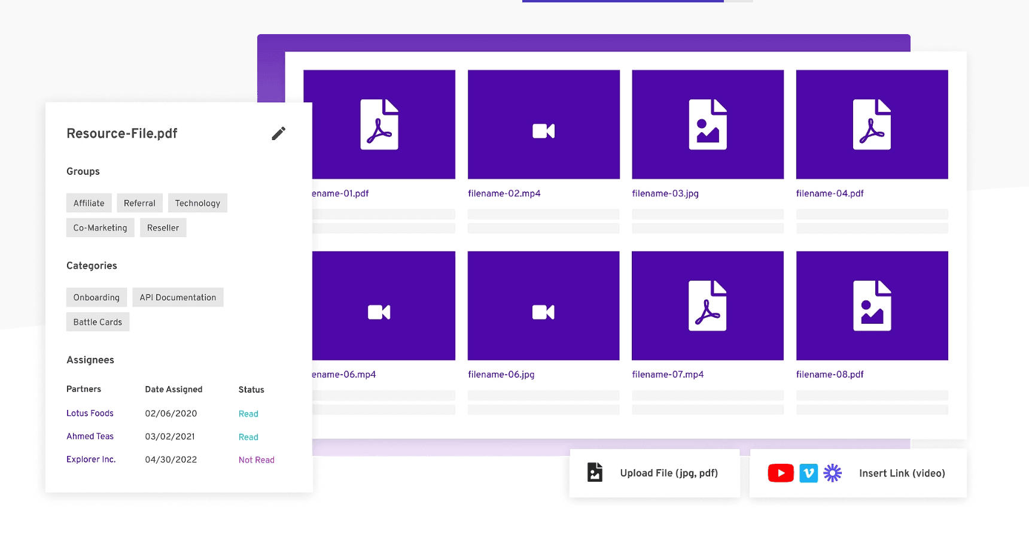The width and height of the screenshot is (1029, 541).
Task: Click the video camera icon on filename-02.mp4
Action: 543,131
